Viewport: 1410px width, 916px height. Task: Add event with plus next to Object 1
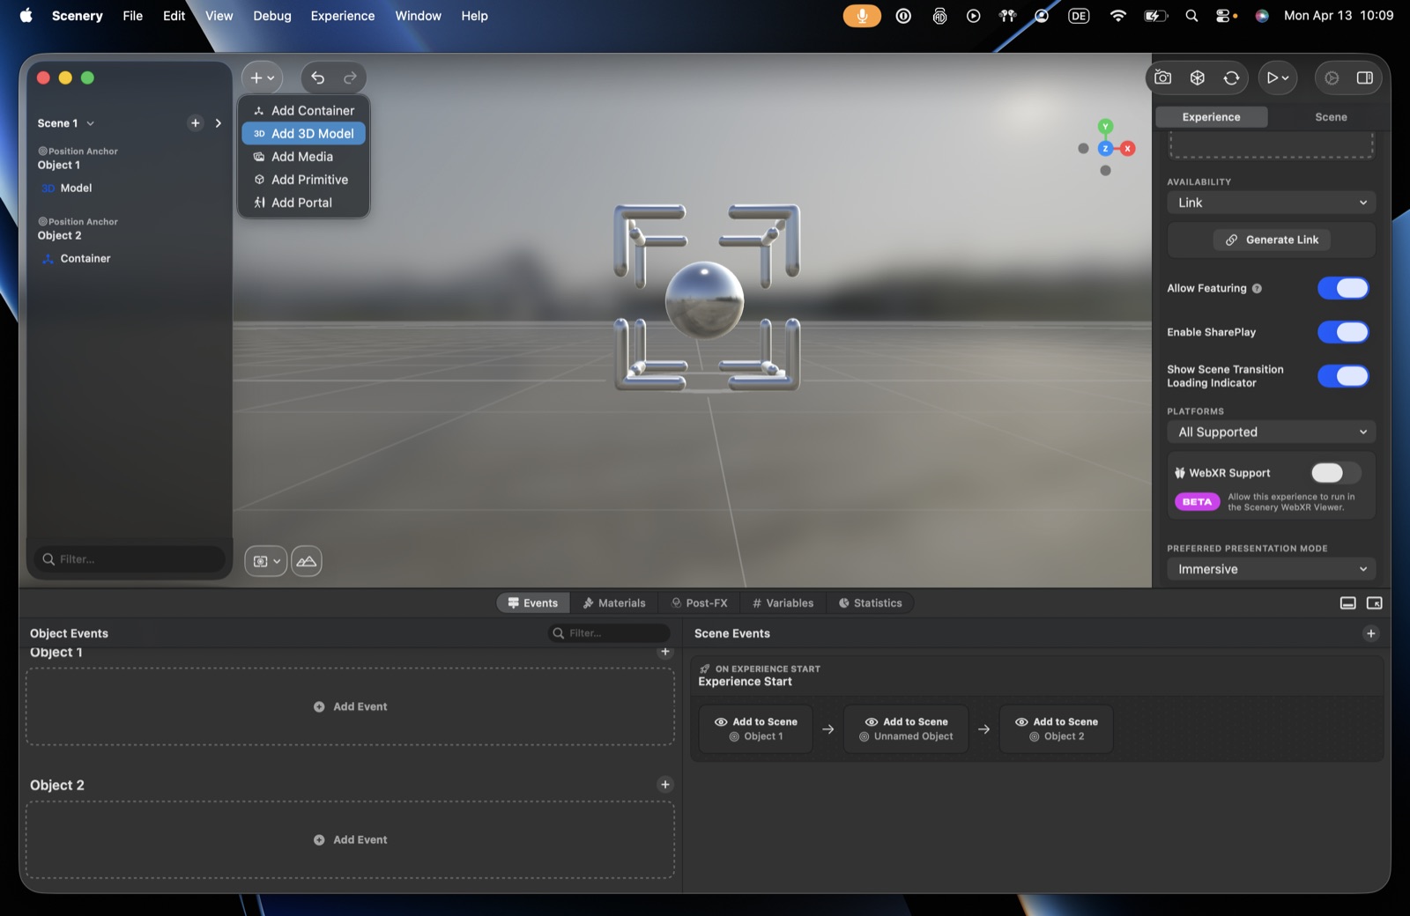point(665,652)
